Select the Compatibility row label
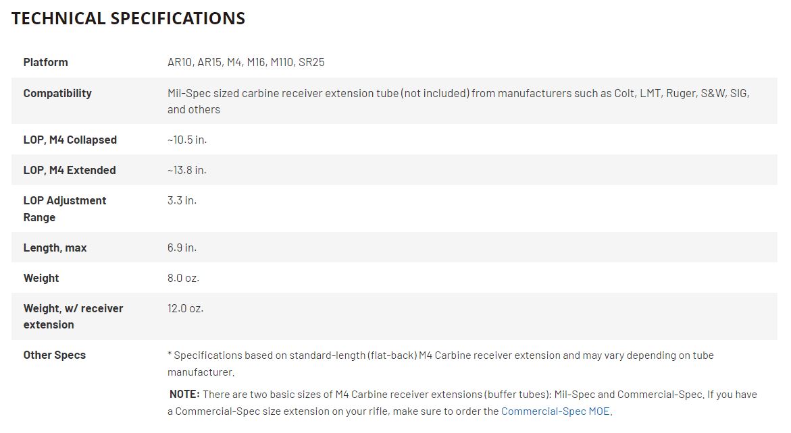This screenshot has width=791, height=433. [x=57, y=94]
